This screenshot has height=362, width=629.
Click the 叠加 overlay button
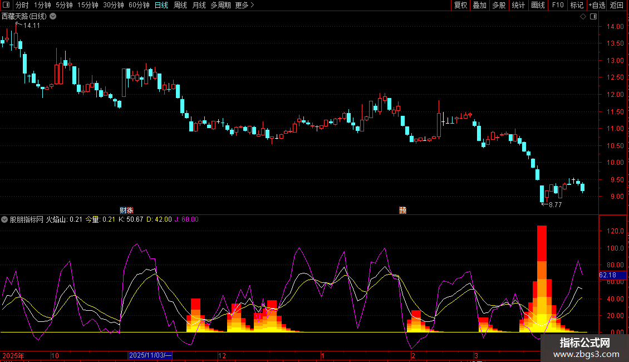tap(479, 5)
